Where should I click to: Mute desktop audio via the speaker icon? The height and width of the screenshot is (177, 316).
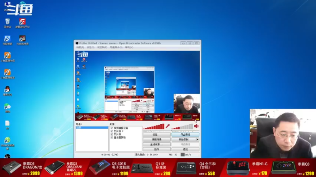coord(196,126)
